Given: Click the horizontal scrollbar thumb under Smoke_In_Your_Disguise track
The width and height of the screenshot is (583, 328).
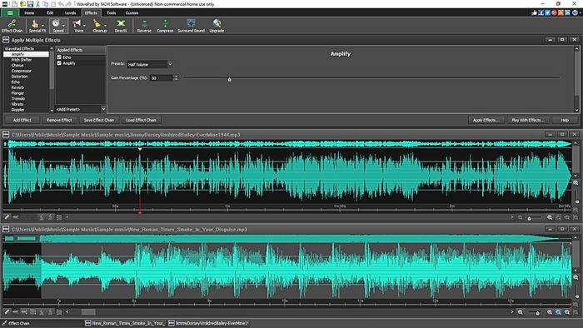Looking at the screenshot, I should click(88, 312).
